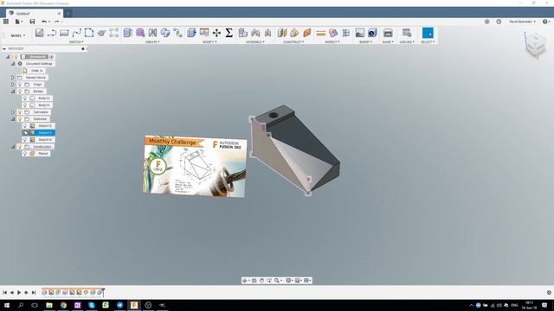The image size is (554, 311).
Task: Open the CONSTRUCT menu
Action: pyautogui.click(x=293, y=42)
